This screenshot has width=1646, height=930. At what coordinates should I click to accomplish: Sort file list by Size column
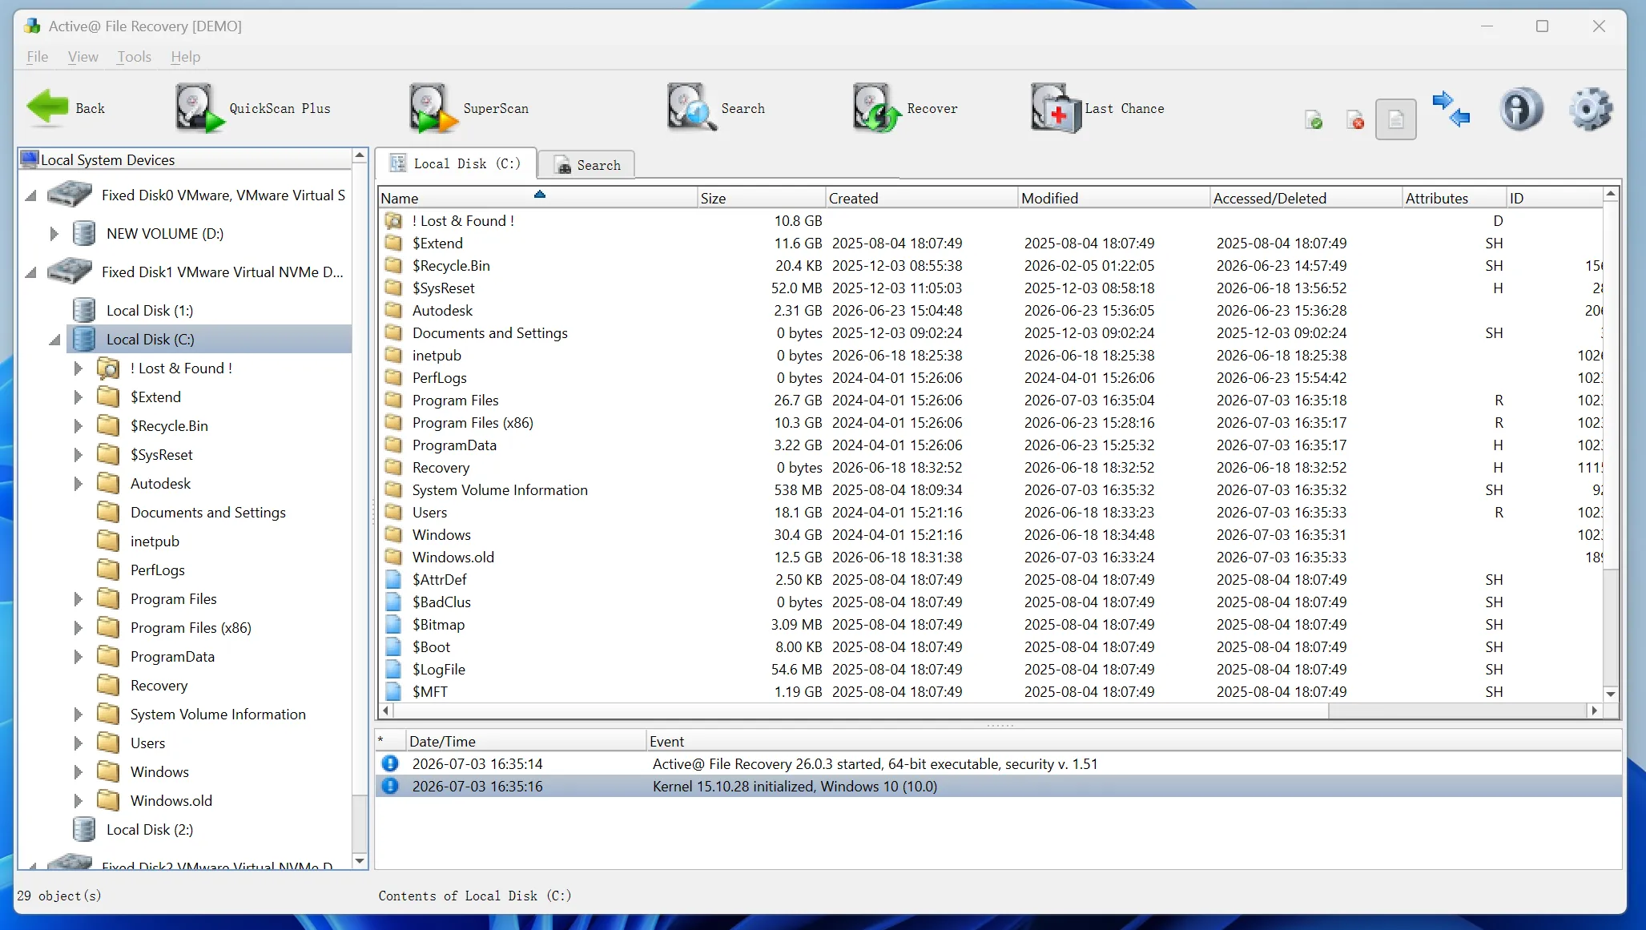761,198
